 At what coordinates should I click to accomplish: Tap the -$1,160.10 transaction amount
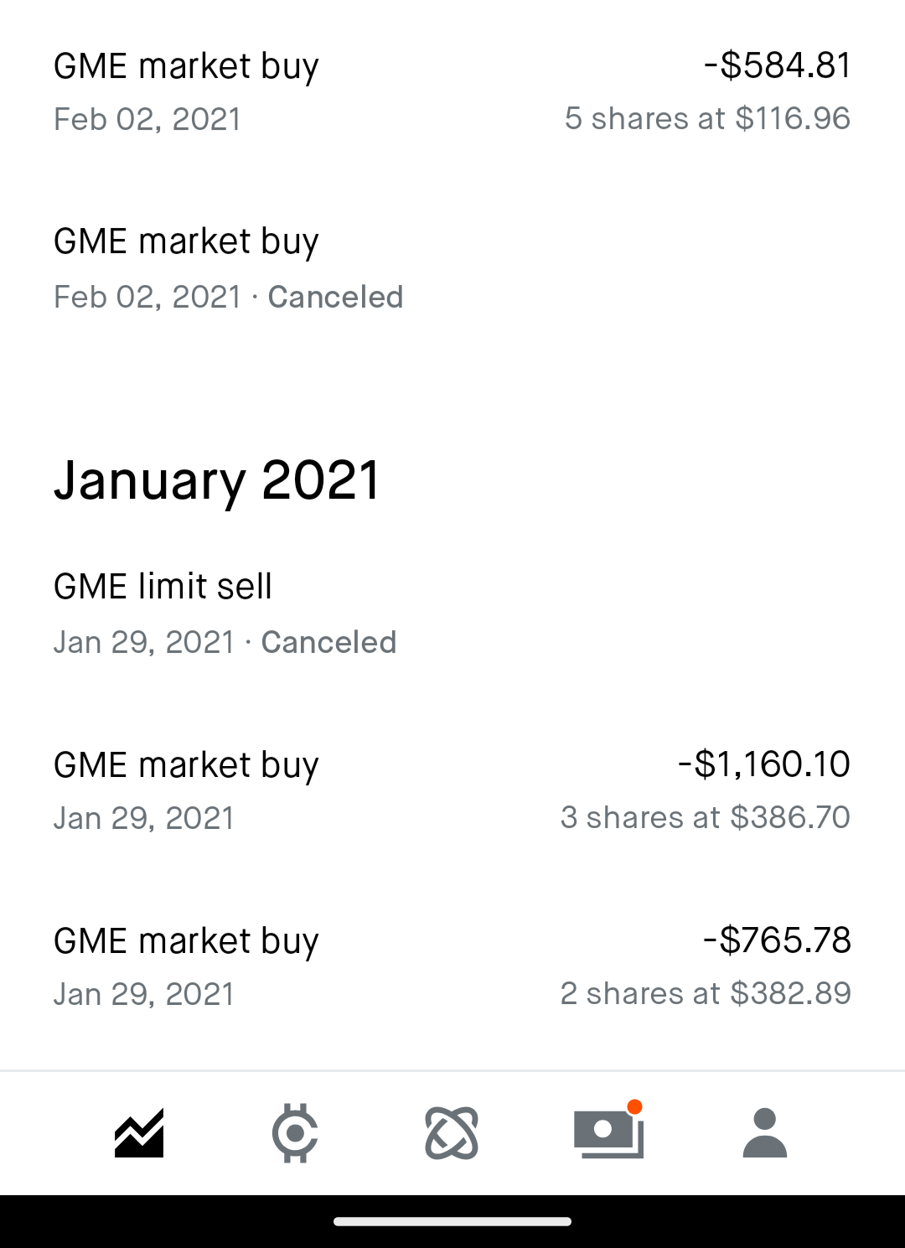click(x=764, y=764)
